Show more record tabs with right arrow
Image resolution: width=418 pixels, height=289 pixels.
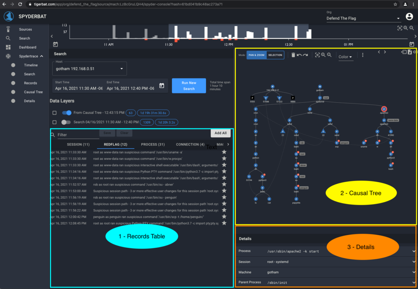228,144
